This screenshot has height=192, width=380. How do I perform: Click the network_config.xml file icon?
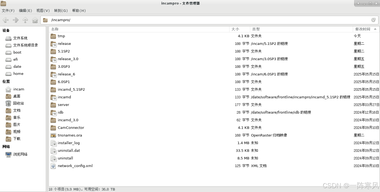pyautogui.click(x=53, y=166)
